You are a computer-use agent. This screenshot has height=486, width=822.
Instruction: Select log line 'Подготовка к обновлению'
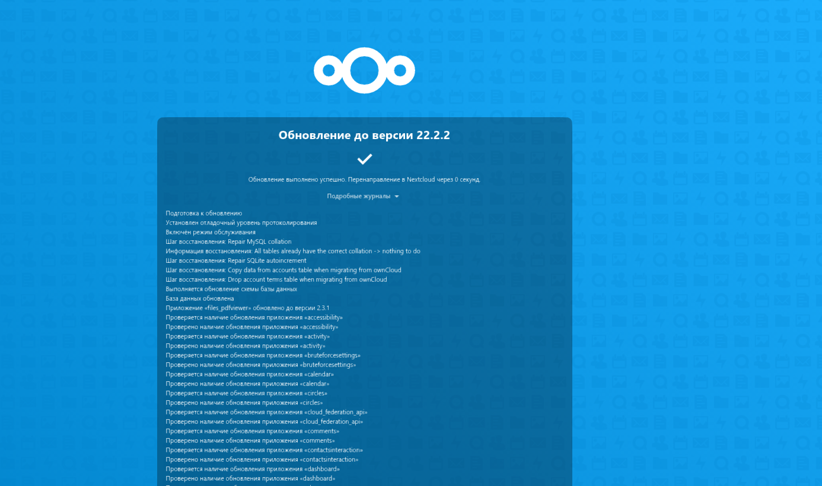(204, 213)
